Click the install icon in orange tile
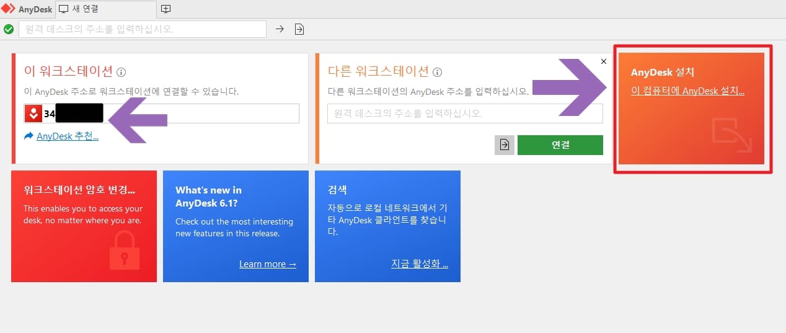Image resolution: width=786 pixels, height=333 pixels. (x=731, y=136)
